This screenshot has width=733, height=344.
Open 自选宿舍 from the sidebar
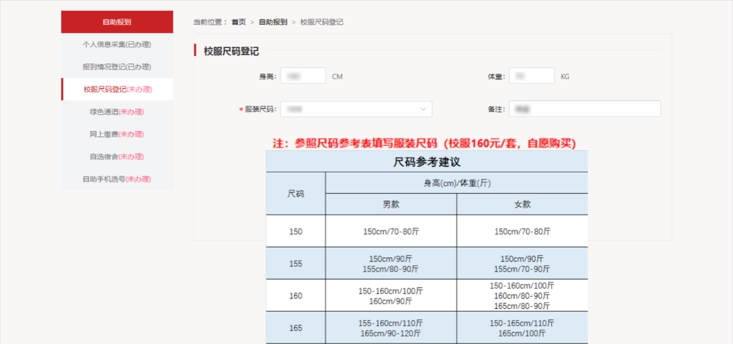click(x=117, y=157)
